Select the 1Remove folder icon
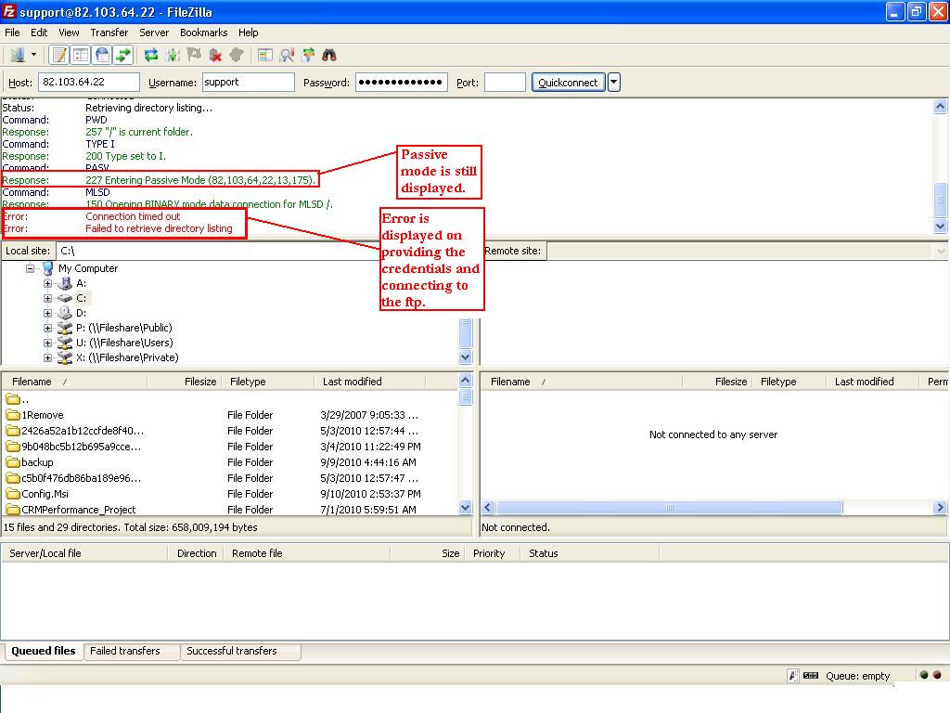 click(13, 415)
